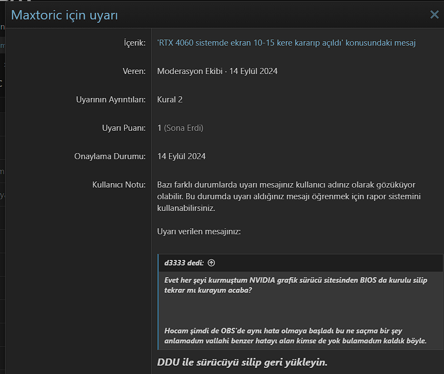Click the 'Uyarı verilen mesajınız:' text

pos(199,231)
